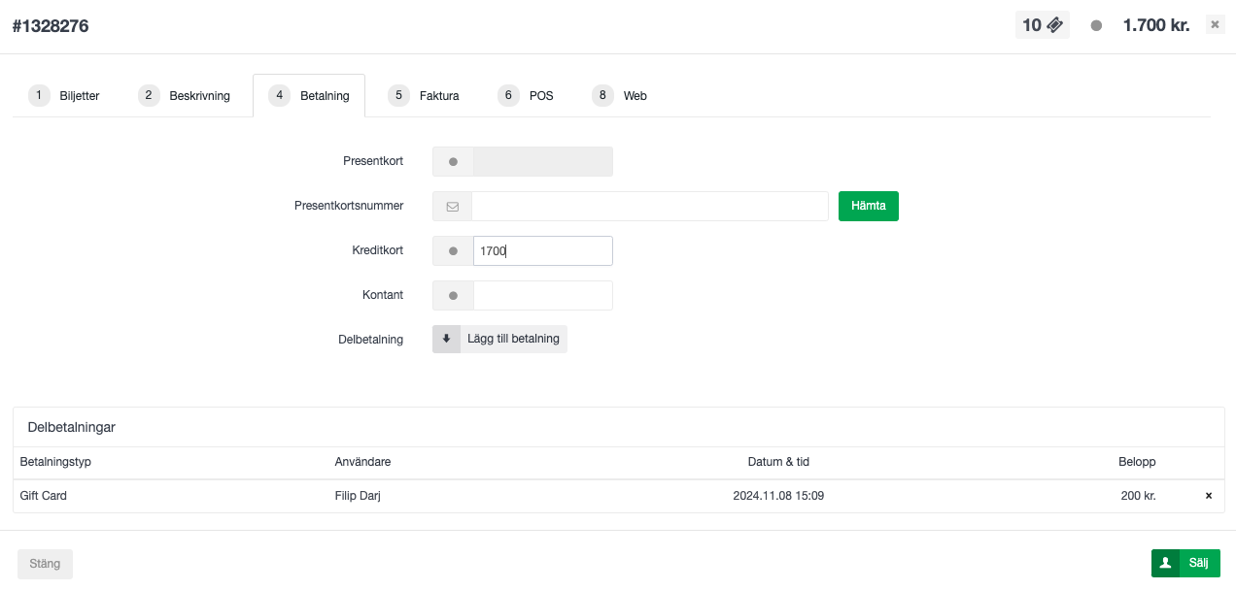Click the user icon on the Sälj button
The image size is (1236, 590).
[x=1164, y=563]
